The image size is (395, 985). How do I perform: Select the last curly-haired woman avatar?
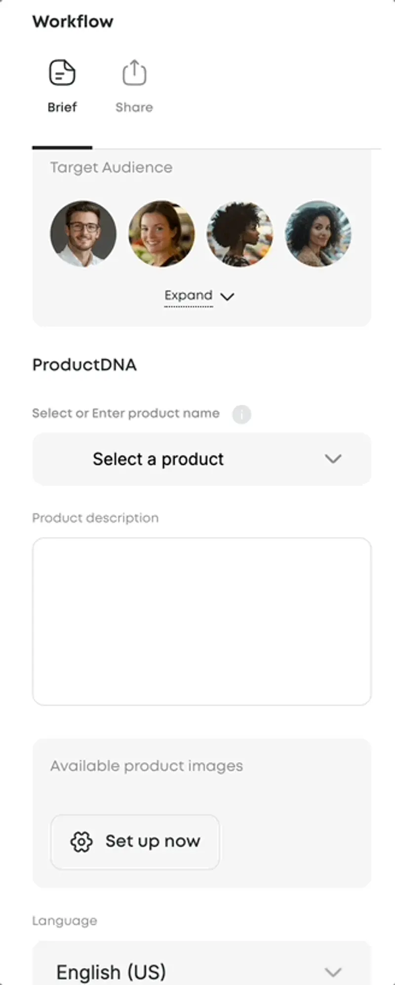318,234
